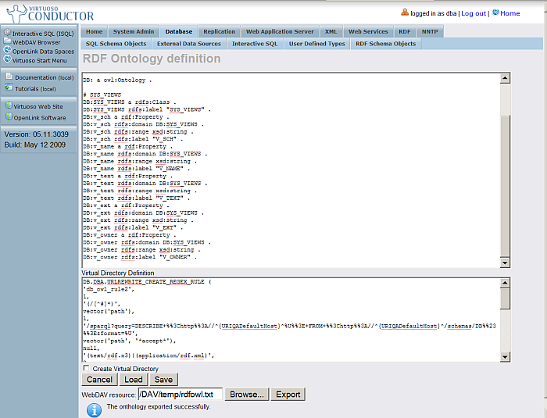Click the OpenLink Data Spaces icon
Screen dimensions: 547x418
pyautogui.click(x=7, y=50)
